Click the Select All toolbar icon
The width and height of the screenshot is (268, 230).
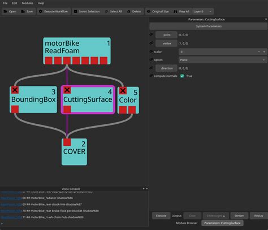click(x=106, y=11)
